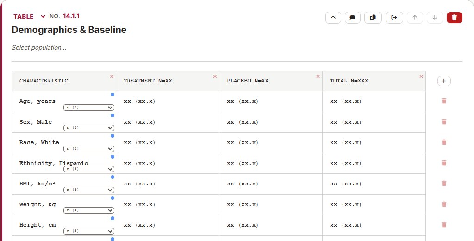Click the PLACEBO N=XX header text
This screenshot has width=474, height=241.
click(248, 81)
